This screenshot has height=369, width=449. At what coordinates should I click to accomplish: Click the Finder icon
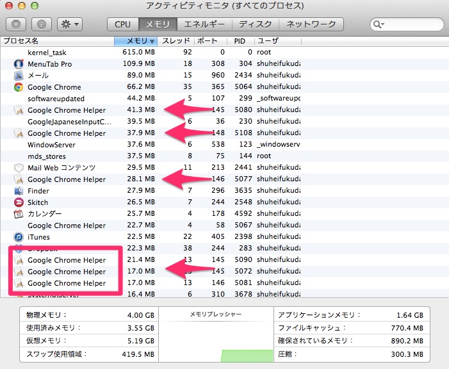[19, 191]
